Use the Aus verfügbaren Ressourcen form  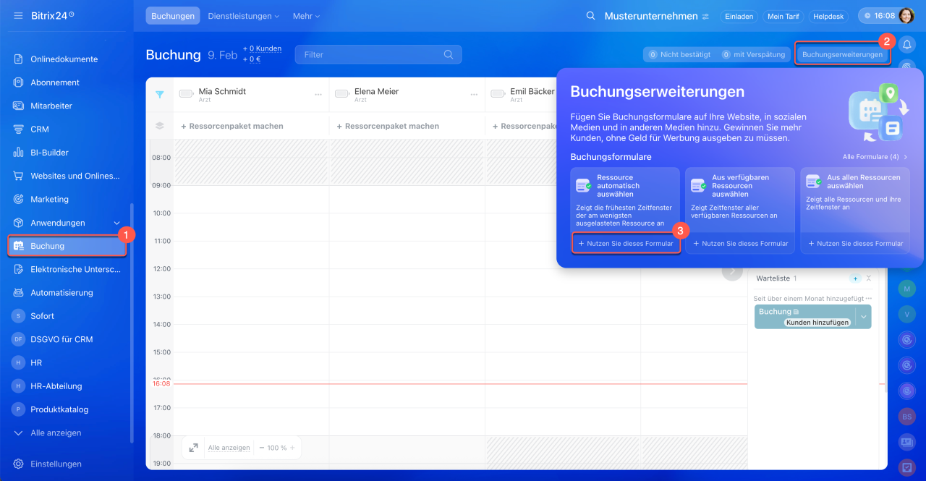tap(740, 244)
